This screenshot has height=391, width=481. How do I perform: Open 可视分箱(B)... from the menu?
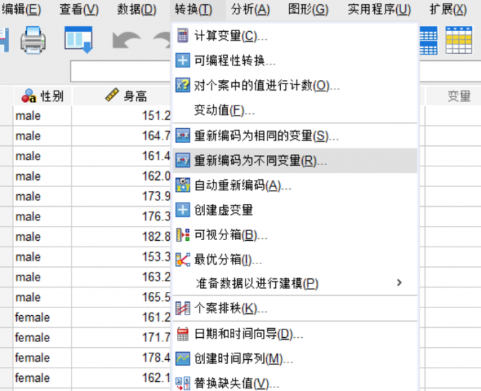click(x=295, y=235)
